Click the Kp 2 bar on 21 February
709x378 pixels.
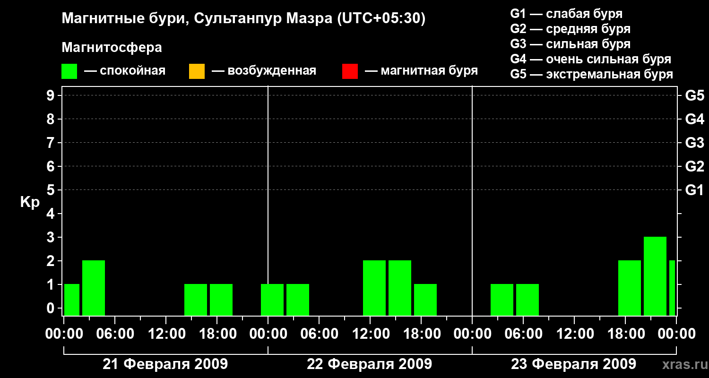94,288
